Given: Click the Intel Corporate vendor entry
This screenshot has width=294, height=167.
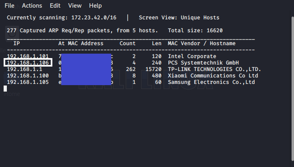Looking at the screenshot, I should tap(192, 56).
